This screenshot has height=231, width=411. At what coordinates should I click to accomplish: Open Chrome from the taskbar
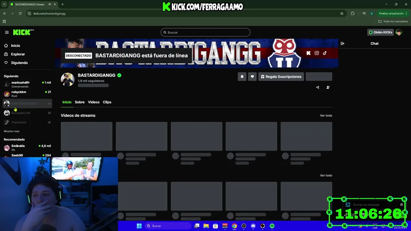234,226
